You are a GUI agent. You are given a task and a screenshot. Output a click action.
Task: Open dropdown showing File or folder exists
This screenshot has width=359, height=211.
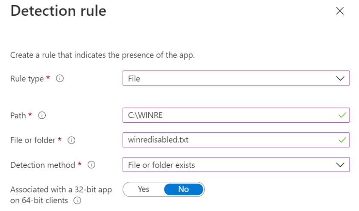[236, 164]
